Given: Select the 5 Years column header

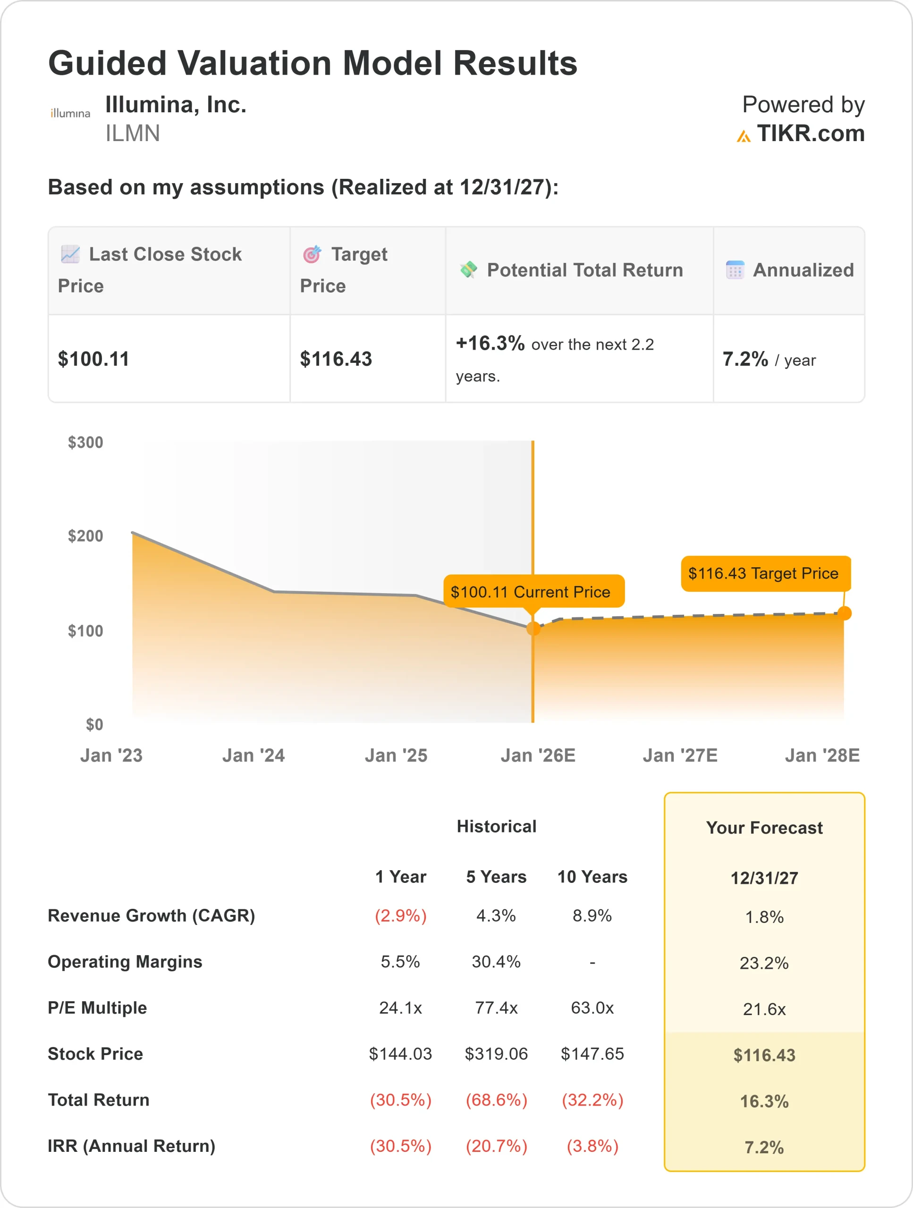Looking at the screenshot, I should (x=496, y=877).
